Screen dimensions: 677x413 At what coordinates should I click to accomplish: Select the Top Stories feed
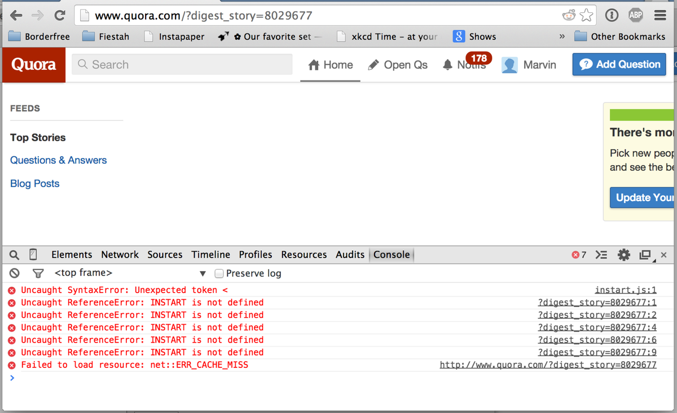[x=38, y=137]
